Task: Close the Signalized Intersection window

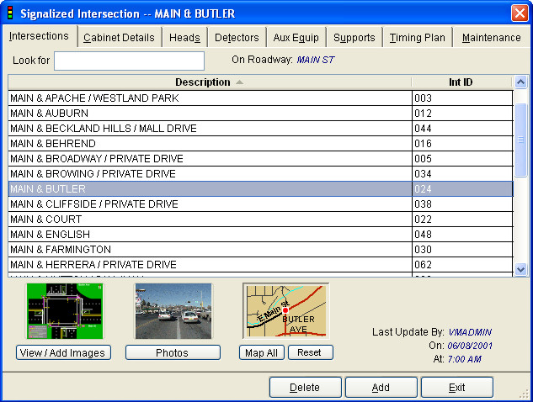Action: [520, 13]
